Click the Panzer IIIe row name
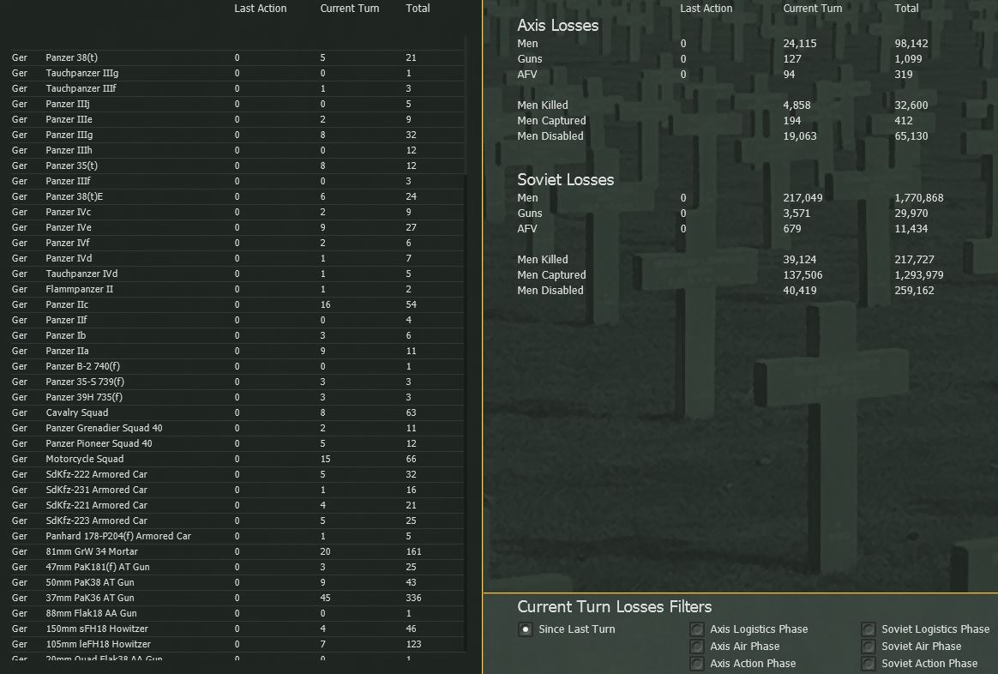Screen dimensions: 998x674 click(x=69, y=120)
